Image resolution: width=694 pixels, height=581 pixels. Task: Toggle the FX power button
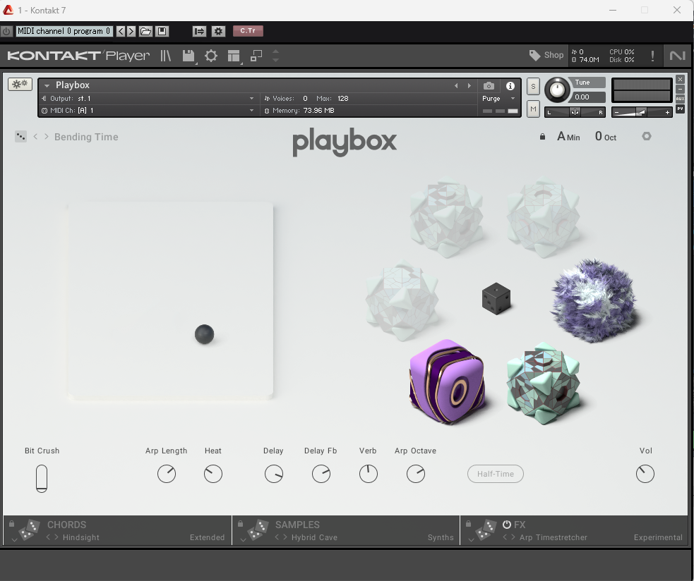[507, 525]
